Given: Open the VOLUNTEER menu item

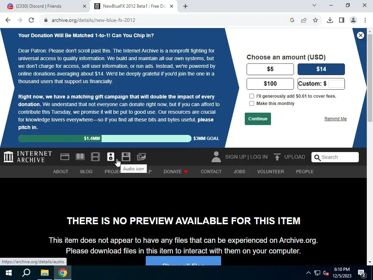Looking at the screenshot, I should [x=271, y=172].
